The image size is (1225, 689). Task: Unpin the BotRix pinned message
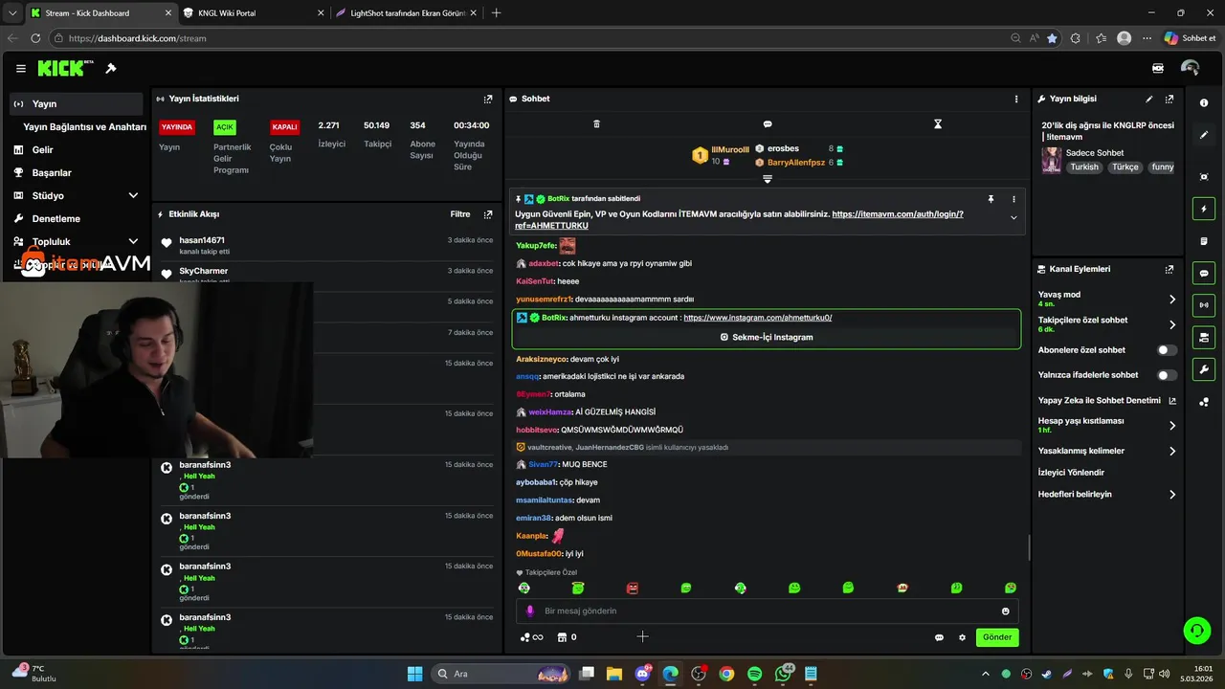point(991,199)
